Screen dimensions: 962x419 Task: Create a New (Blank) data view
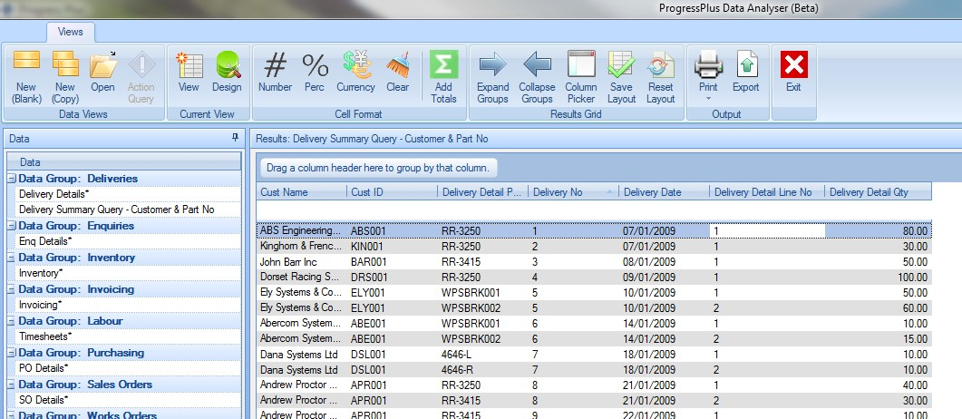click(x=27, y=75)
